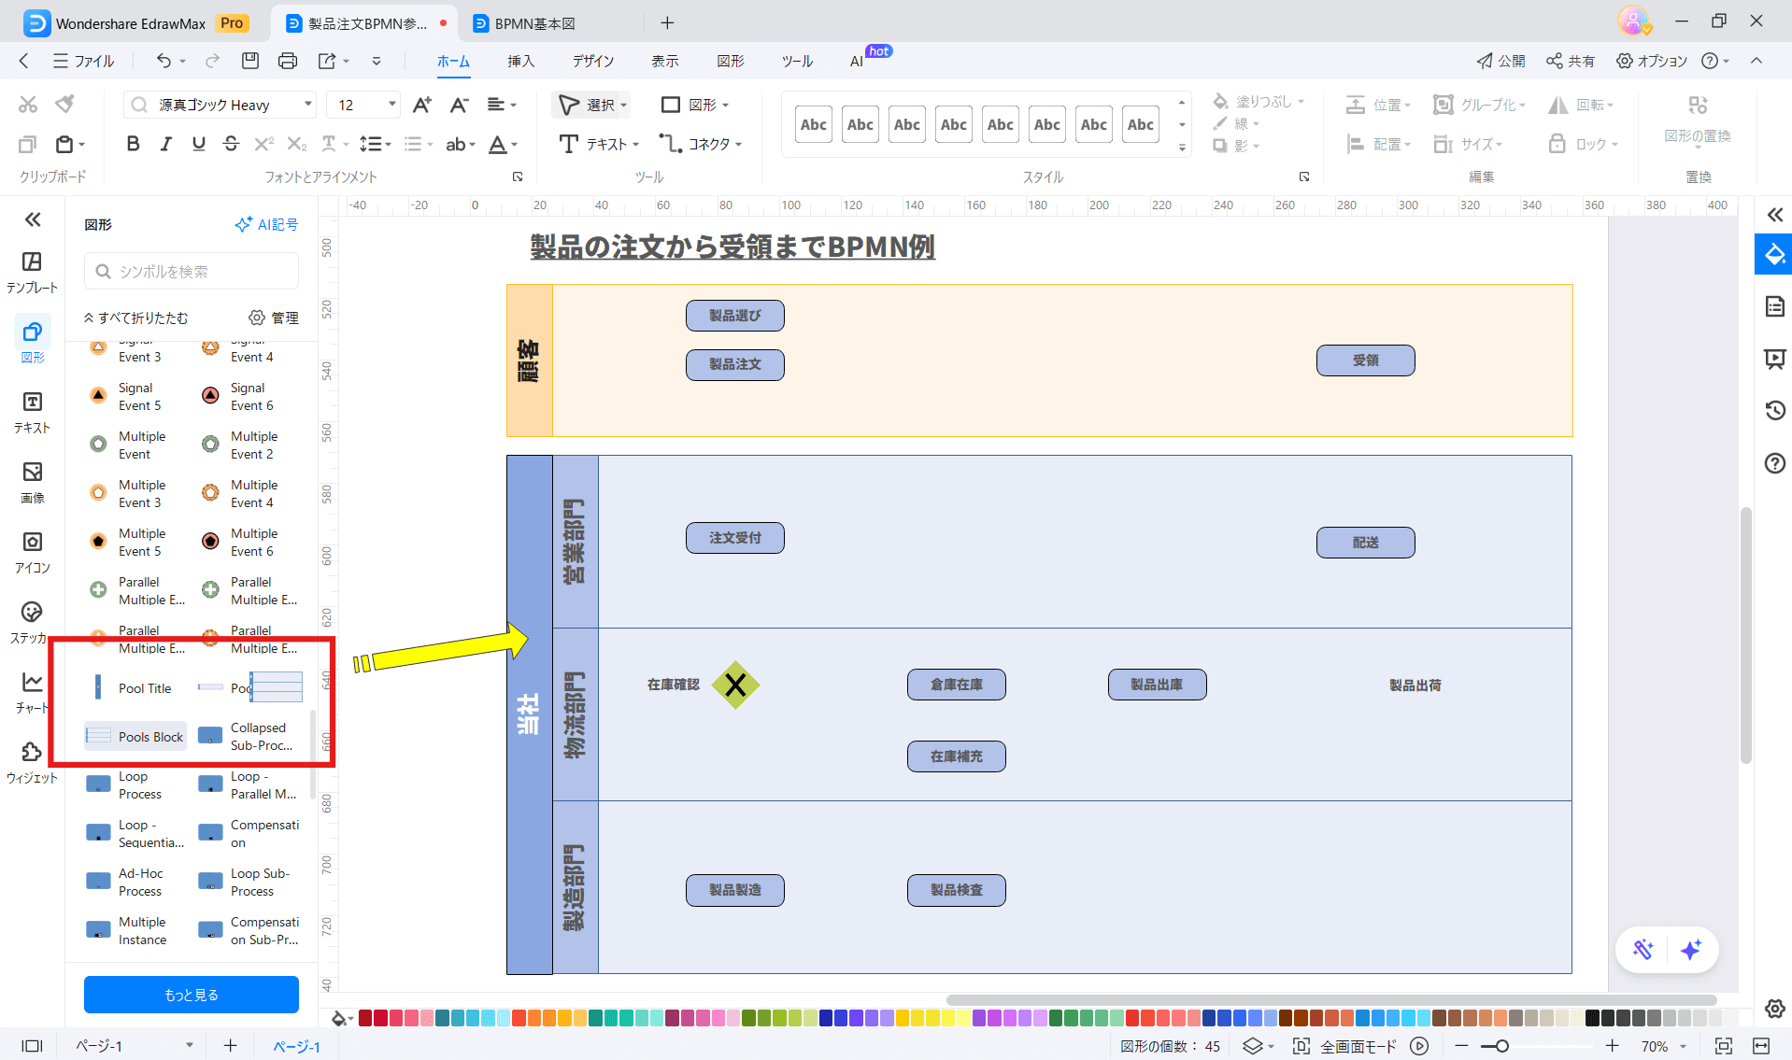Click the Undo arrow icon
This screenshot has width=1792, height=1060.
click(x=164, y=61)
